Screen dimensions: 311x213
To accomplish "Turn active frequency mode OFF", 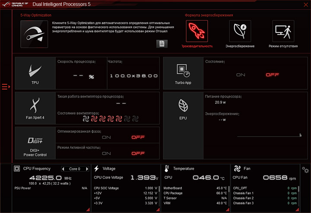I will [x=138, y=153].
